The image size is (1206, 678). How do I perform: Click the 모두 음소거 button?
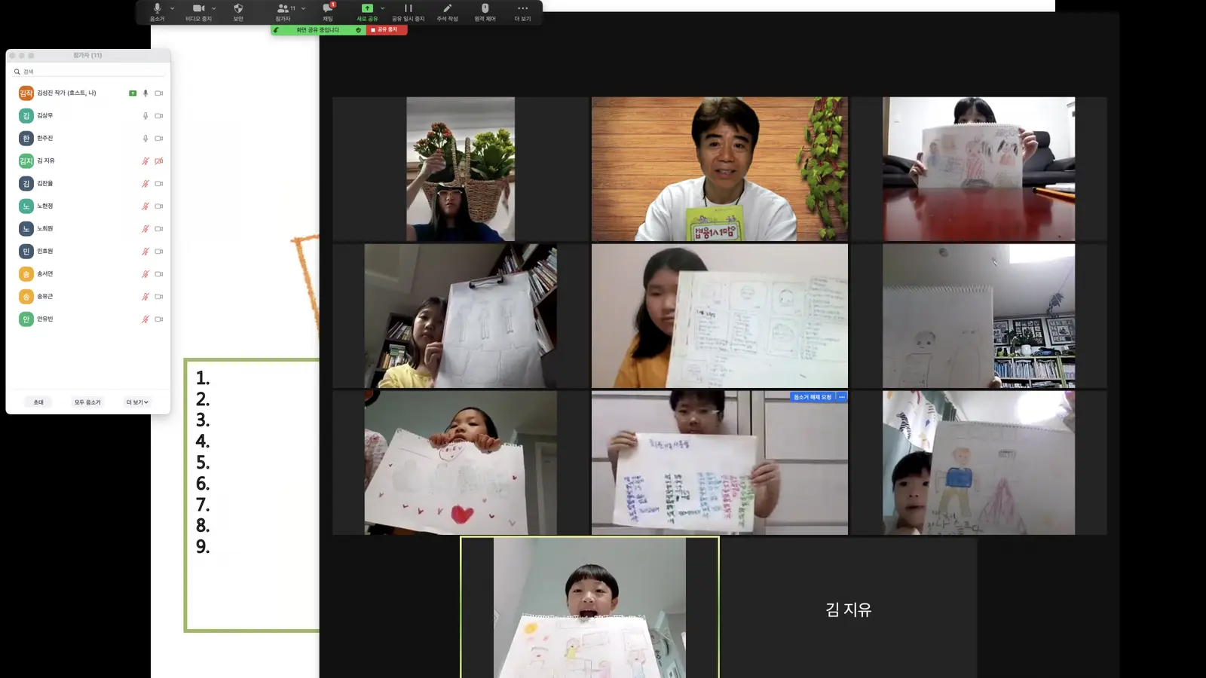pyautogui.click(x=87, y=402)
